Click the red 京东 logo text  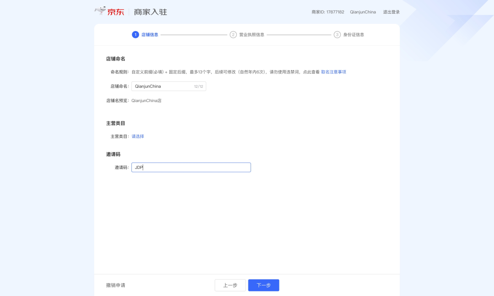(x=116, y=12)
